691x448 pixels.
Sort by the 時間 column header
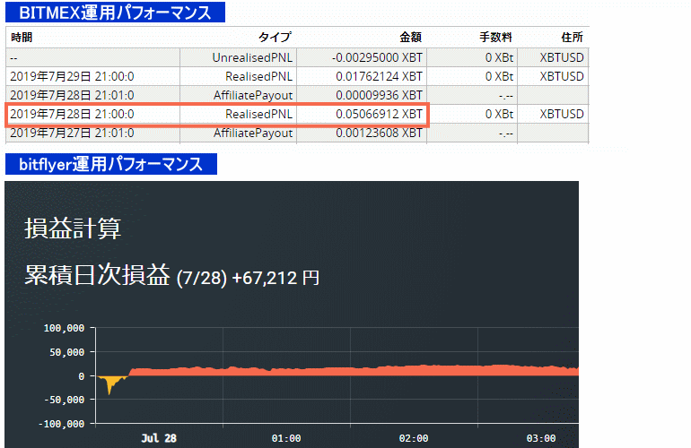click(x=22, y=38)
